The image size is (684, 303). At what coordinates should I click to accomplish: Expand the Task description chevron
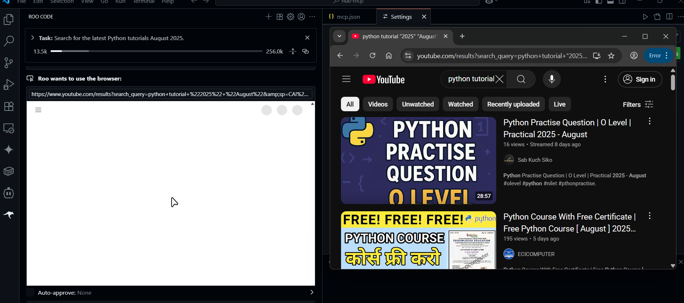[33, 38]
